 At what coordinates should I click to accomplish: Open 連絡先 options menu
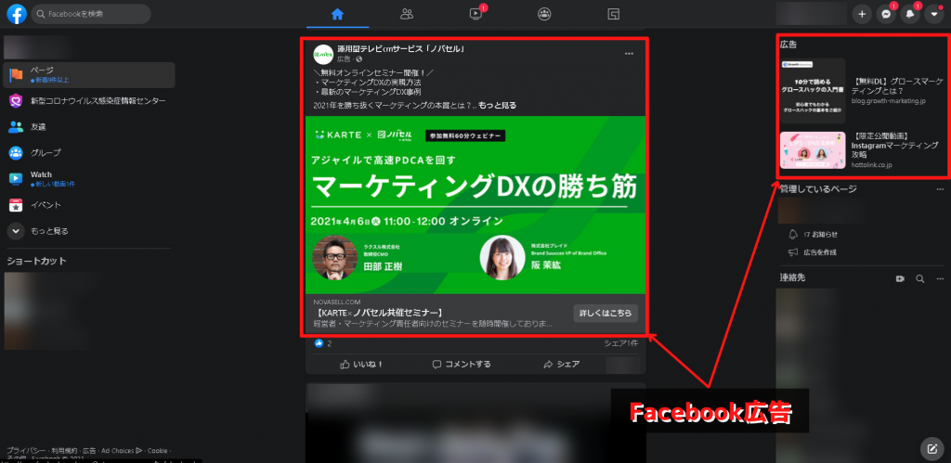coord(940,278)
